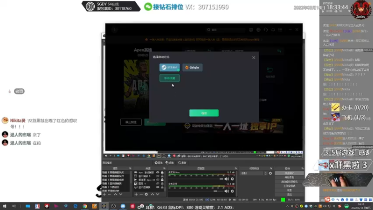Screen dimensions: 373x210
Task: Open the accelerator hamburger menu icon
Action: pyautogui.click(x=280, y=30)
